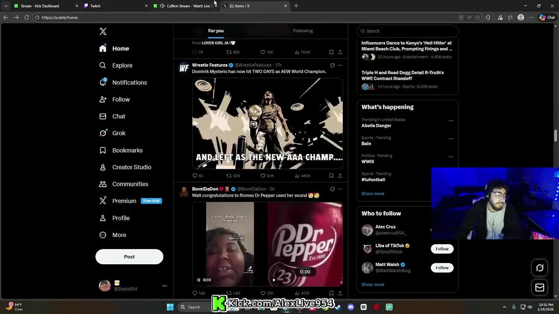Open the Explore magnifier icon
Screen dimensions: 559x314
(x=103, y=65)
